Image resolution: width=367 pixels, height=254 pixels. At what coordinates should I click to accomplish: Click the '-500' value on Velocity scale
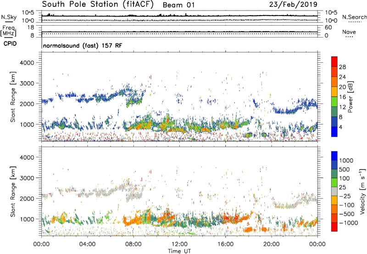coord(346,214)
